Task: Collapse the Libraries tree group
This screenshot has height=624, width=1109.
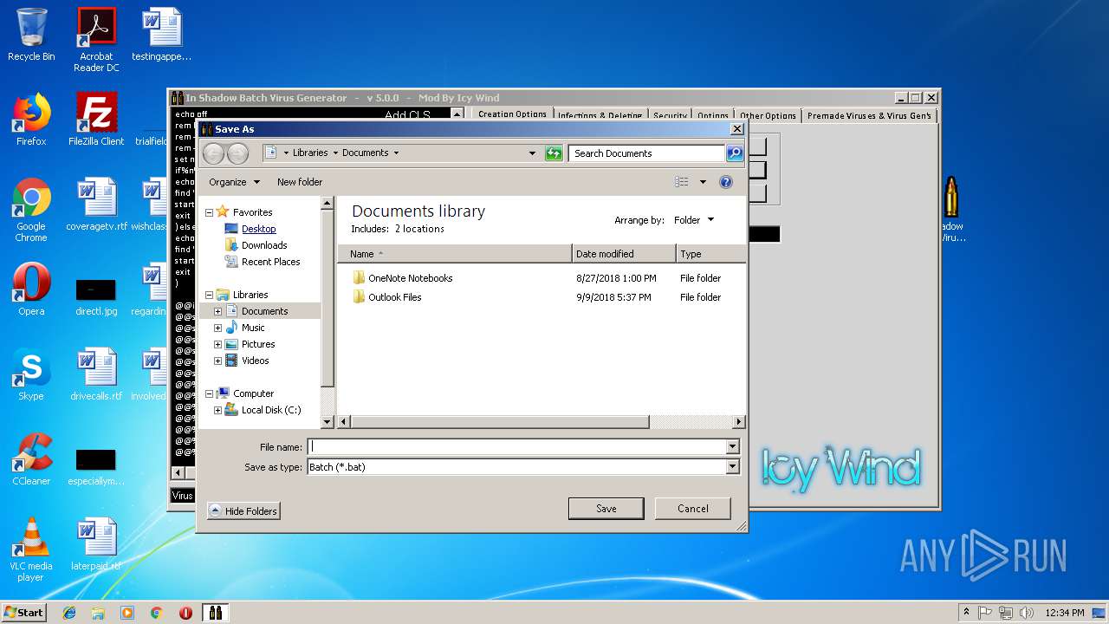Action: [x=209, y=295]
